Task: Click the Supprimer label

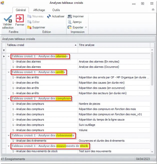Action: pos(39,27)
